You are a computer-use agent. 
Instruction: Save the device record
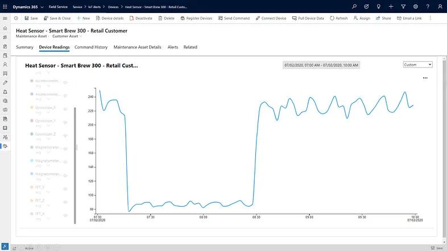coord(31,18)
